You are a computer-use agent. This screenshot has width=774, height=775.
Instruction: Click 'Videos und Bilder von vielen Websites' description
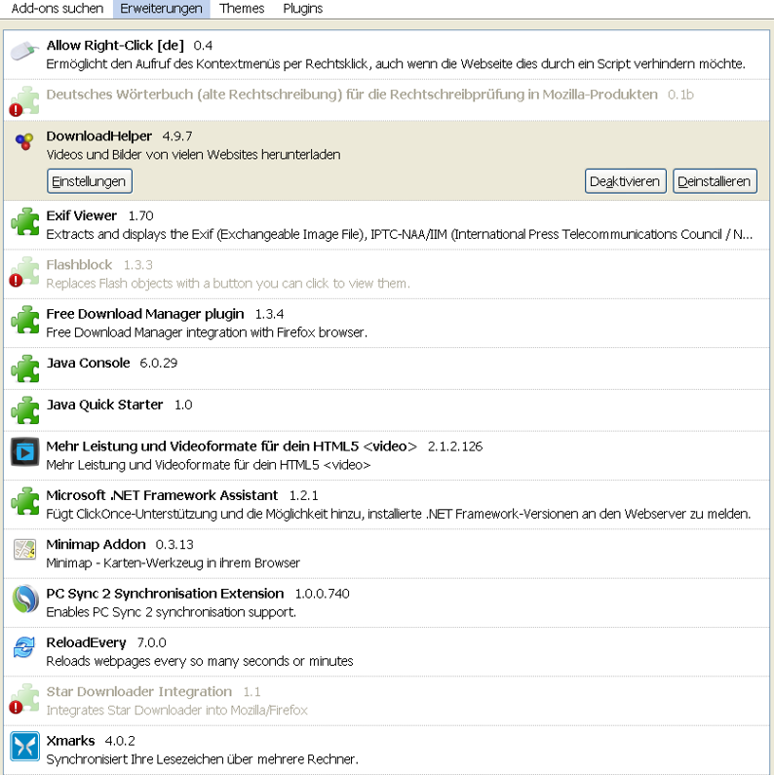click(x=193, y=155)
